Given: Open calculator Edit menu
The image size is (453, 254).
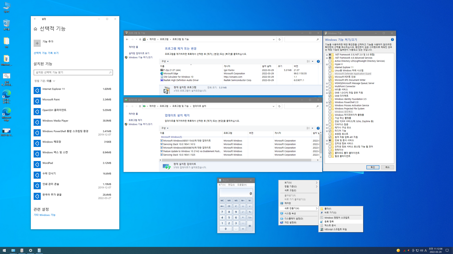Looking at the screenshot, I should [x=231, y=185].
